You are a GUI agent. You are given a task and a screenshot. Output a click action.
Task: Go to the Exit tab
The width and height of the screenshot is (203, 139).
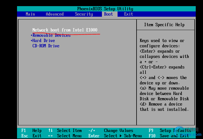point(128,14)
